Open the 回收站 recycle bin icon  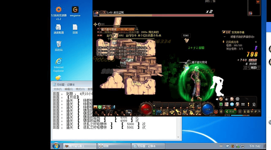pos(59,46)
